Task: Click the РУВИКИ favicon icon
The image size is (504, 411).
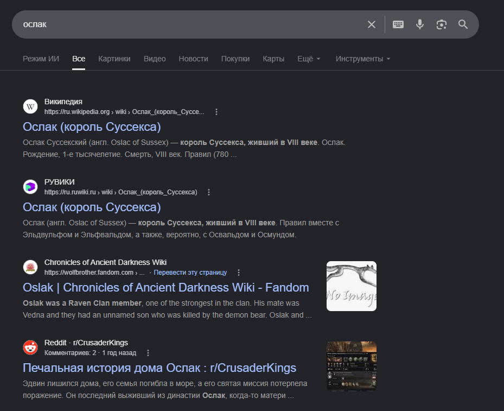Action: tap(30, 187)
